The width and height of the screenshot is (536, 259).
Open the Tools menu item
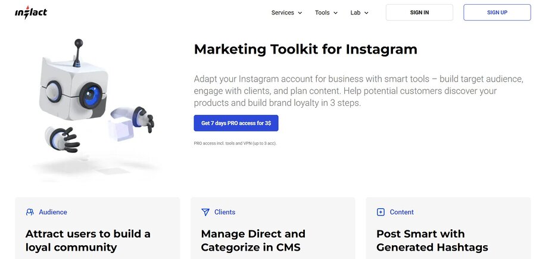point(322,13)
